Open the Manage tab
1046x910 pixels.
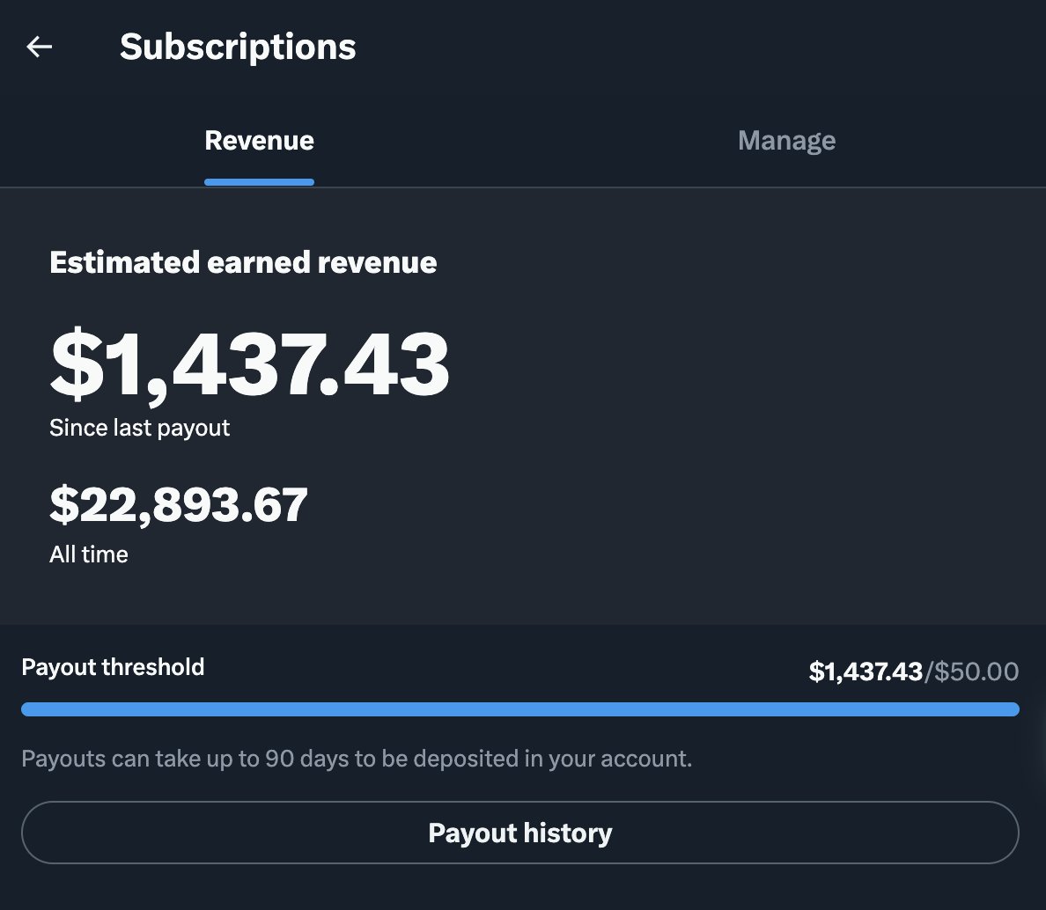point(786,141)
